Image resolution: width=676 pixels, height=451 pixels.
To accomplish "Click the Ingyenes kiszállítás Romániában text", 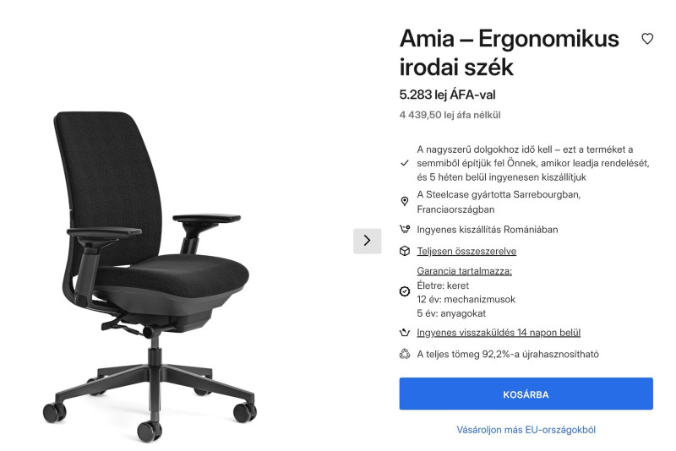I will [x=488, y=230].
